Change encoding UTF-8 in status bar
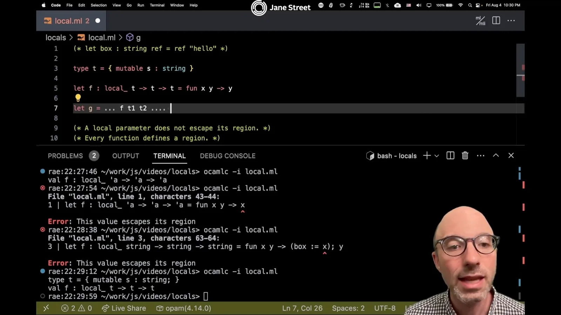The height and width of the screenshot is (315, 561). (x=385, y=308)
